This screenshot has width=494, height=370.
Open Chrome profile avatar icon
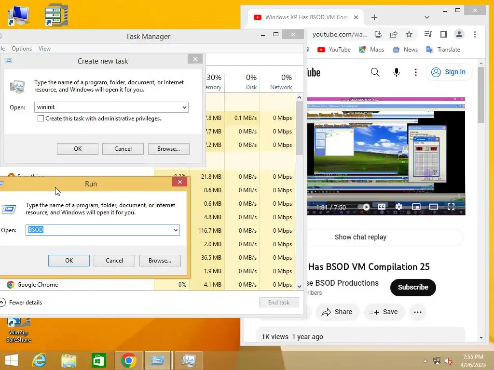(x=459, y=34)
